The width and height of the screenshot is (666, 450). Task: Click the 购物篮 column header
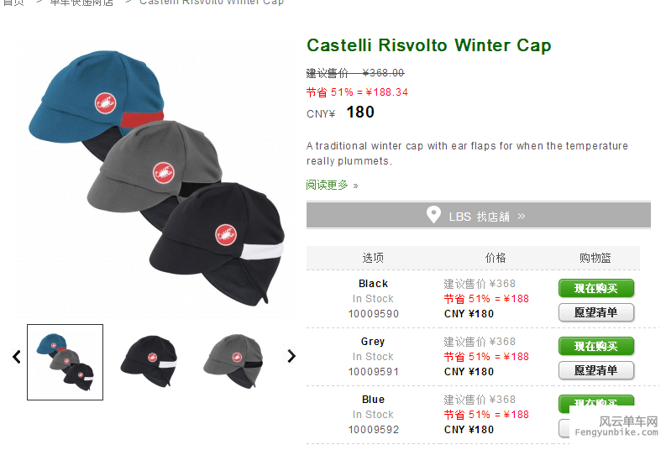coord(595,258)
